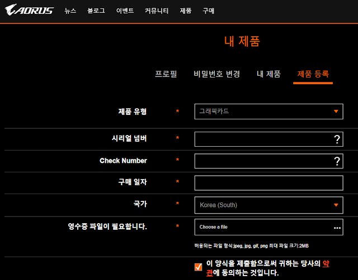Open the 뉴스 menu item
This screenshot has width=358, height=280.
click(70, 11)
